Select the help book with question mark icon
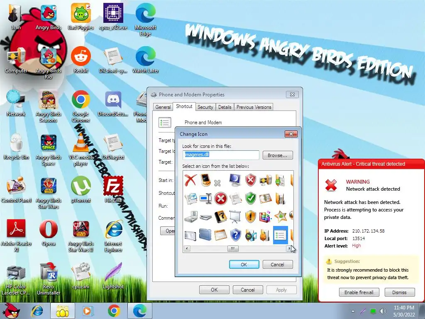 [221, 217]
